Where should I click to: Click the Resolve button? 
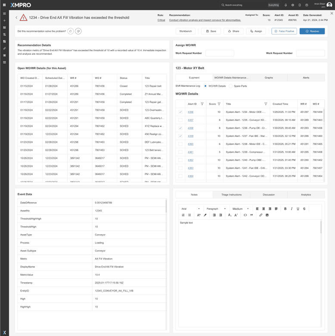click(x=312, y=31)
